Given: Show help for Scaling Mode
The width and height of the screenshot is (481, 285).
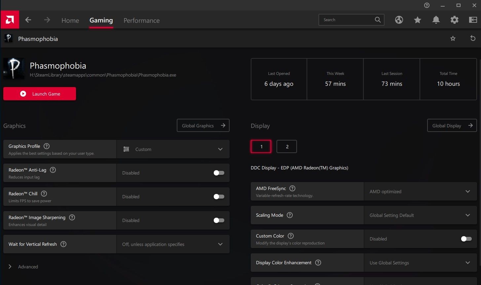Looking at the screenshot, I should pos(289,215).
